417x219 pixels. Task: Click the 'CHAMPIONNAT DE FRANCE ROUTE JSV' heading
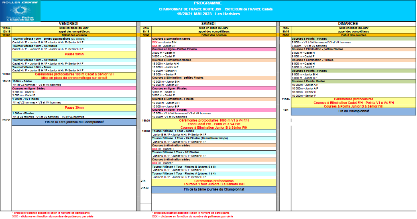pyautogui.click(x=190, y=9)
